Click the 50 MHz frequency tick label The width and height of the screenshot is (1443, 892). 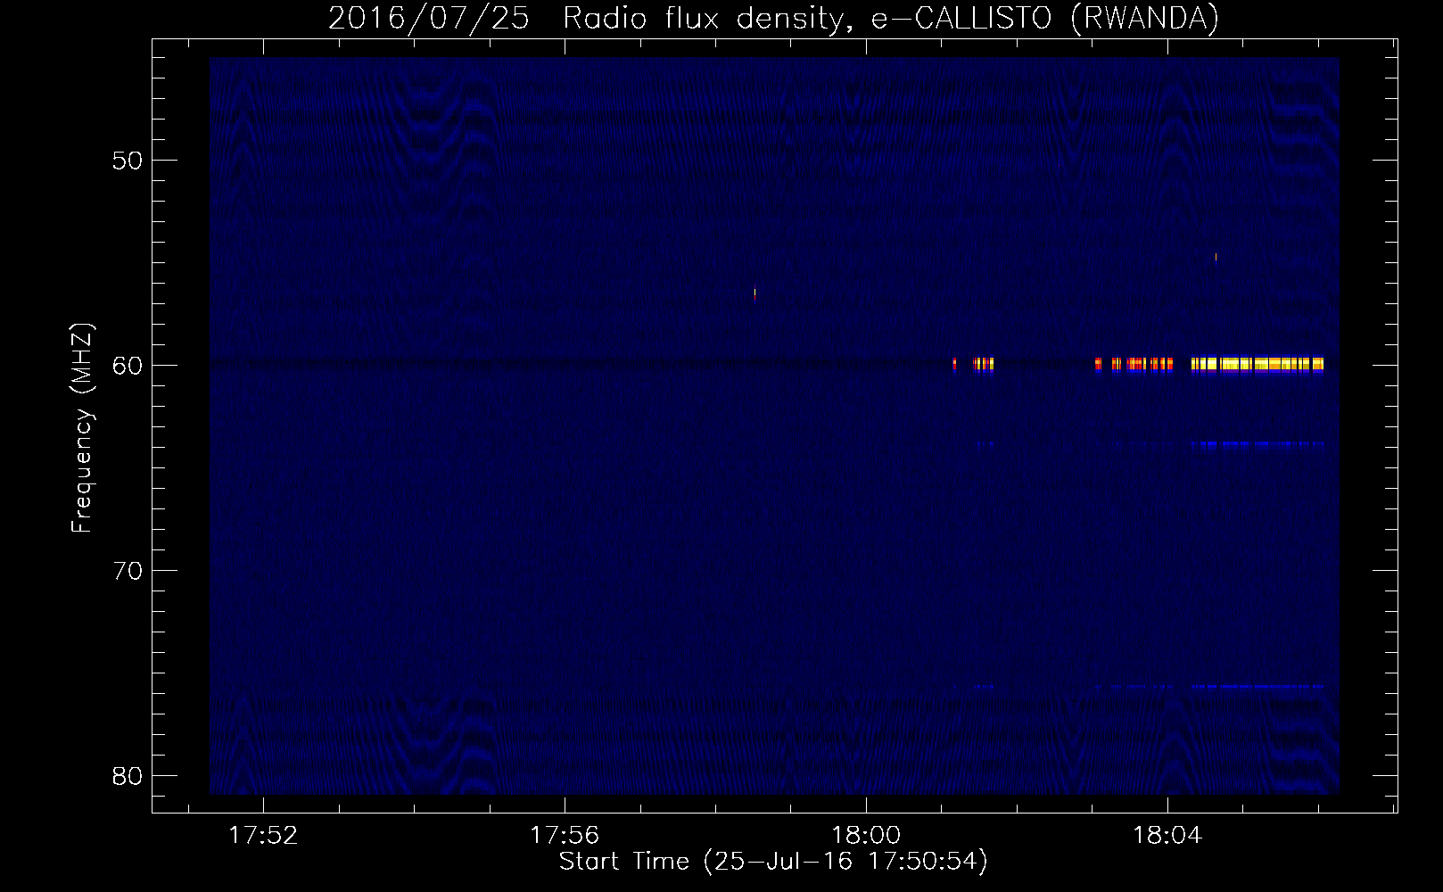[128, 161]
